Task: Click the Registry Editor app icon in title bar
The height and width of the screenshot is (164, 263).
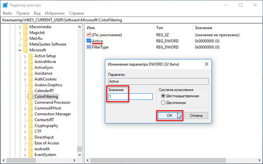Action: pos(5,5)
